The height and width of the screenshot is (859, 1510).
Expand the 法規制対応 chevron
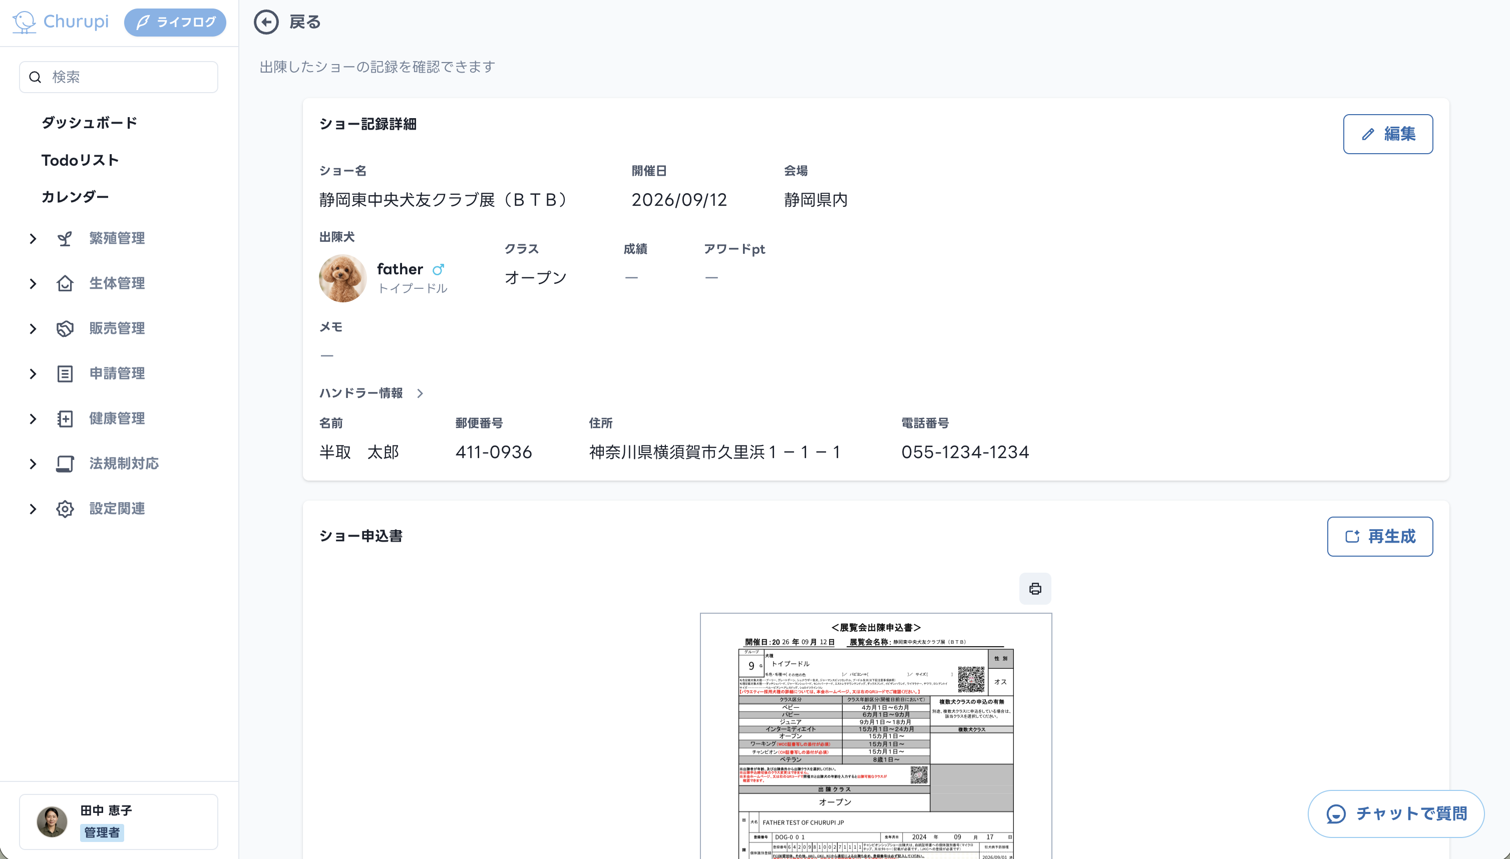pyautogui.click(x=33, y=464)
